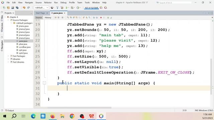Click the editor horizontal scrollbar

(x=79, y=108)
